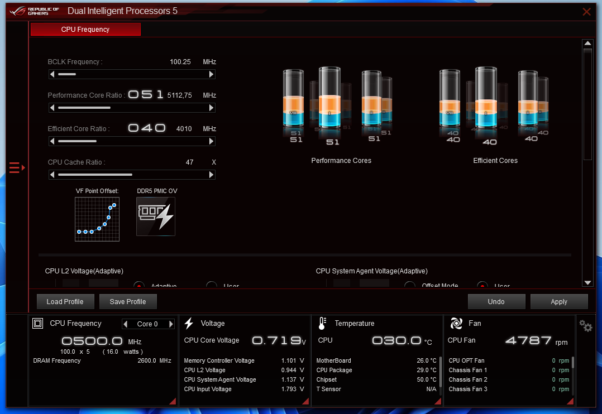This screenshot has height=414, width=602.
Task: Open monitor settings with the gear icon
Action: (585, 326)
